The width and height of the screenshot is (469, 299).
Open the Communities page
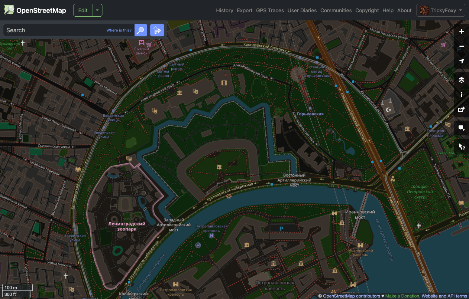[x=336, y=10]
